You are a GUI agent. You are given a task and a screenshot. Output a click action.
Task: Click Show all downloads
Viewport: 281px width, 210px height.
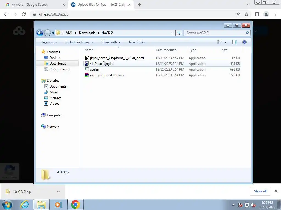pos(260,191)
